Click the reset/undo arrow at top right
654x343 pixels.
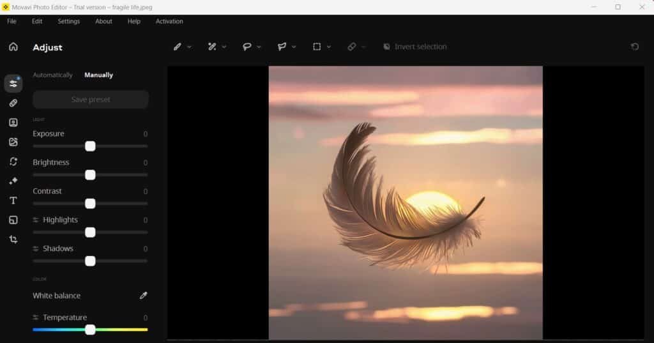pos(634,47)
